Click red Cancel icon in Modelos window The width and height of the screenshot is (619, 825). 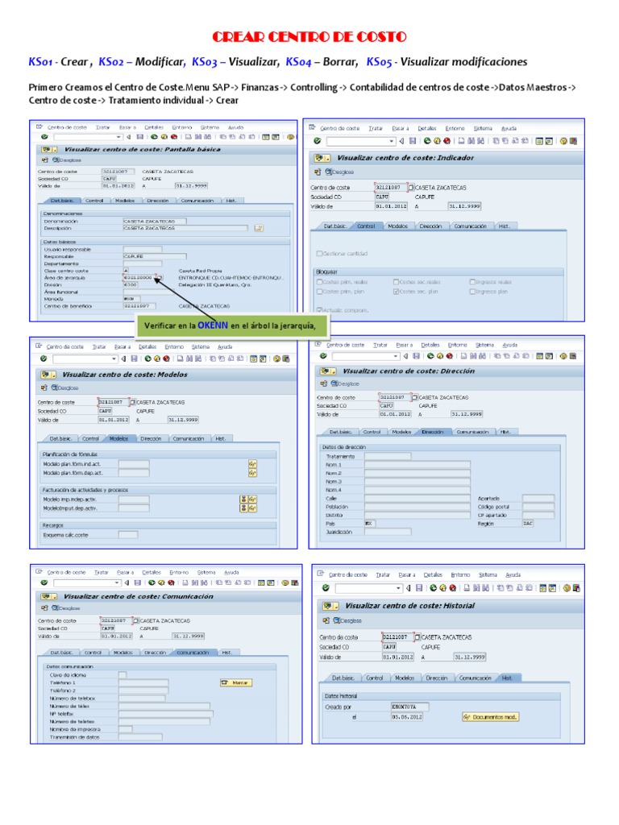click(166, 359)
